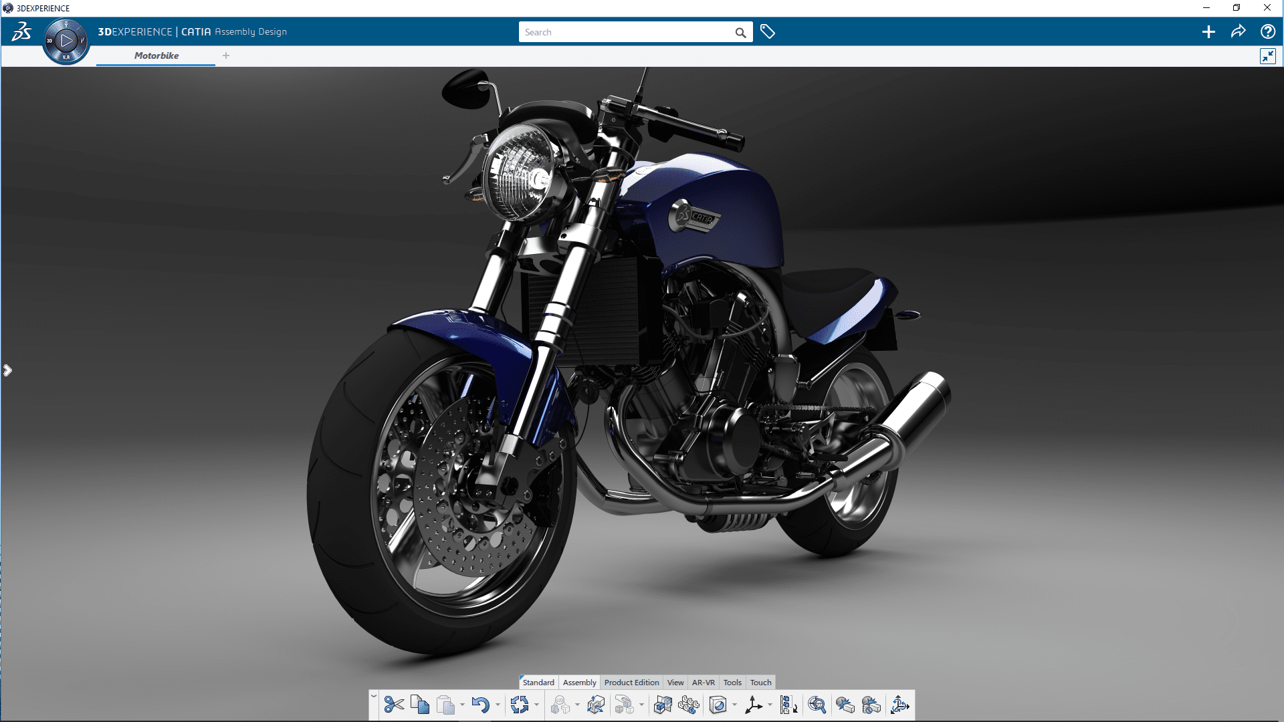Image resolution: width=1284 pixels, height=722 pixels.
Task: Toggle the View toolbar section
Action: tap(675, 681)
